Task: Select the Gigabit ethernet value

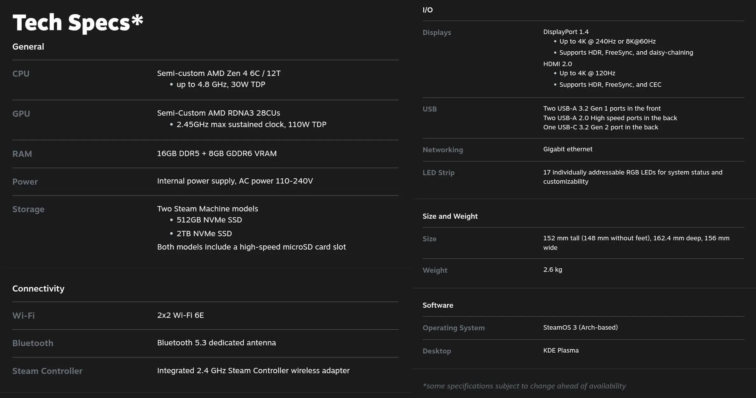Action: tap(567, 149)
